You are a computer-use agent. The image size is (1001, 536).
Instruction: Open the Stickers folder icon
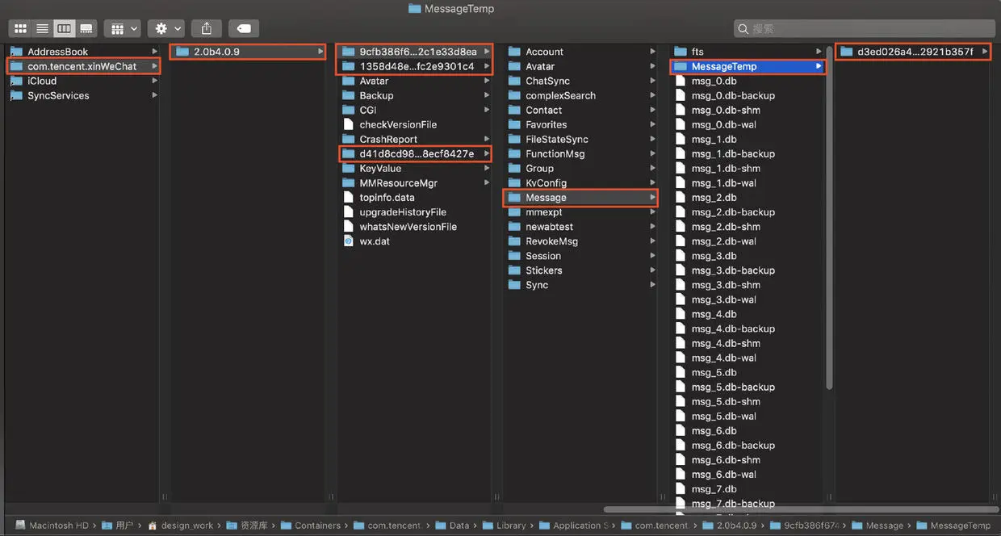tap(514, 270)
